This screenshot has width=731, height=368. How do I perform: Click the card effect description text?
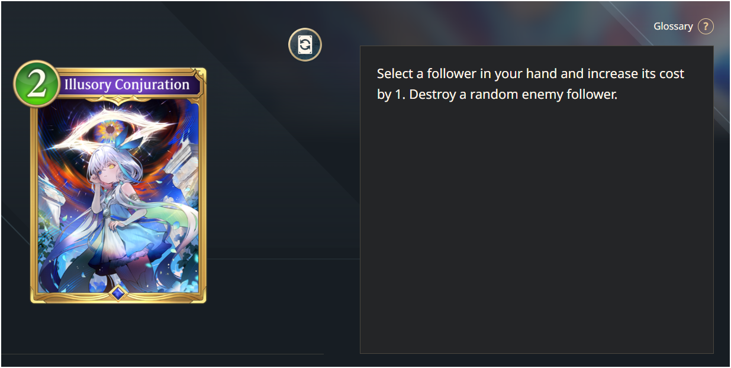point(530,84)
